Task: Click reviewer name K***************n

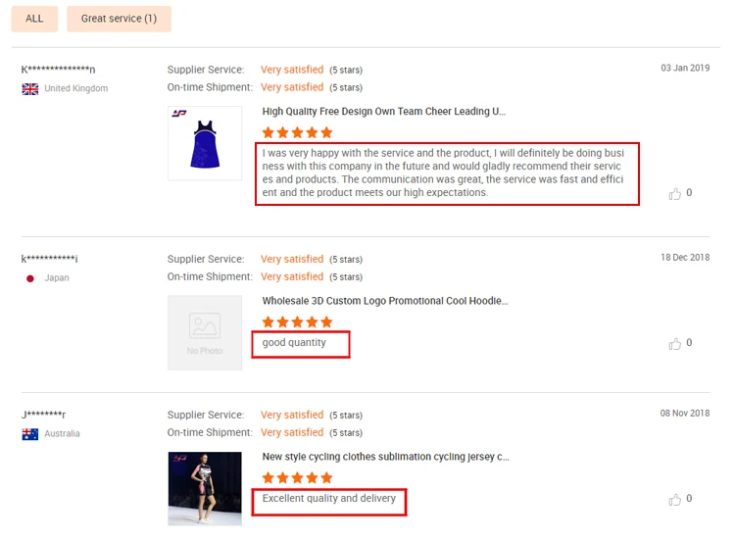Action: click(59, 70)
